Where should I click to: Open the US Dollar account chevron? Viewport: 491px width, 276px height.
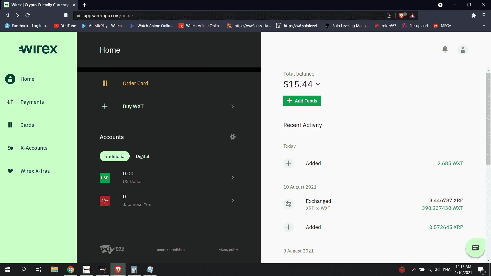[x=233, y=178]
